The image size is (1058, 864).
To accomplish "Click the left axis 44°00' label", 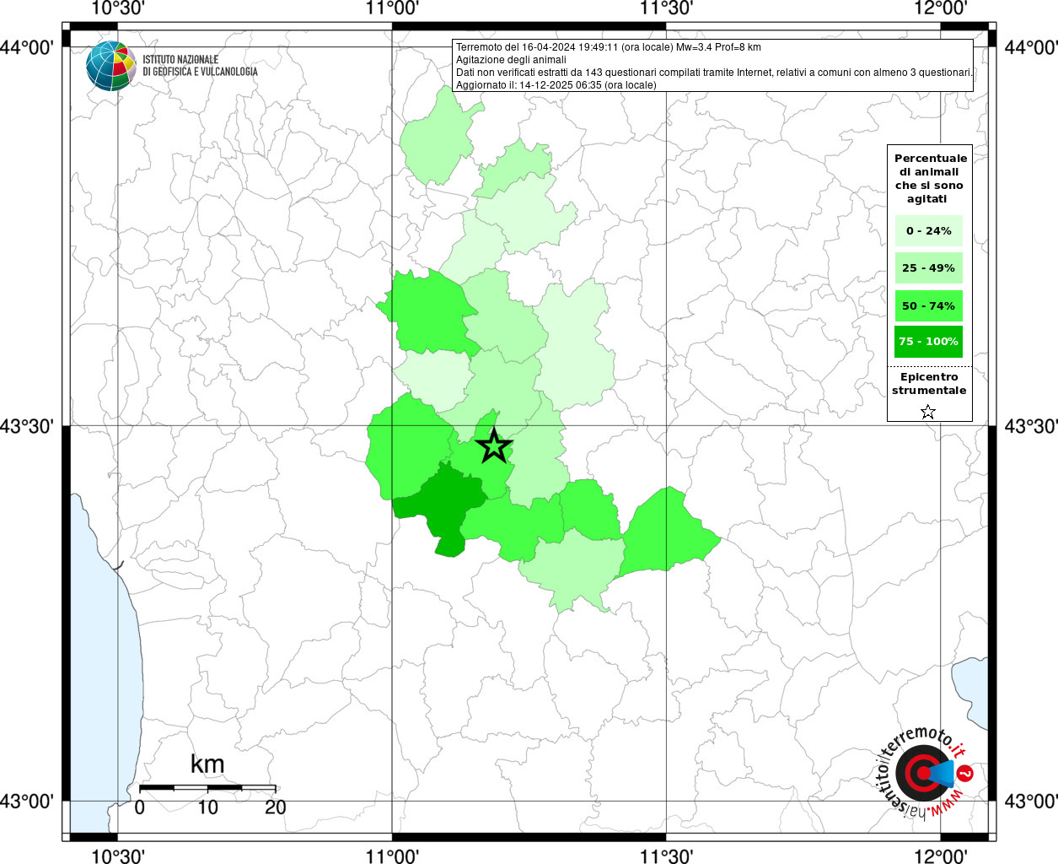I will 27,48.
